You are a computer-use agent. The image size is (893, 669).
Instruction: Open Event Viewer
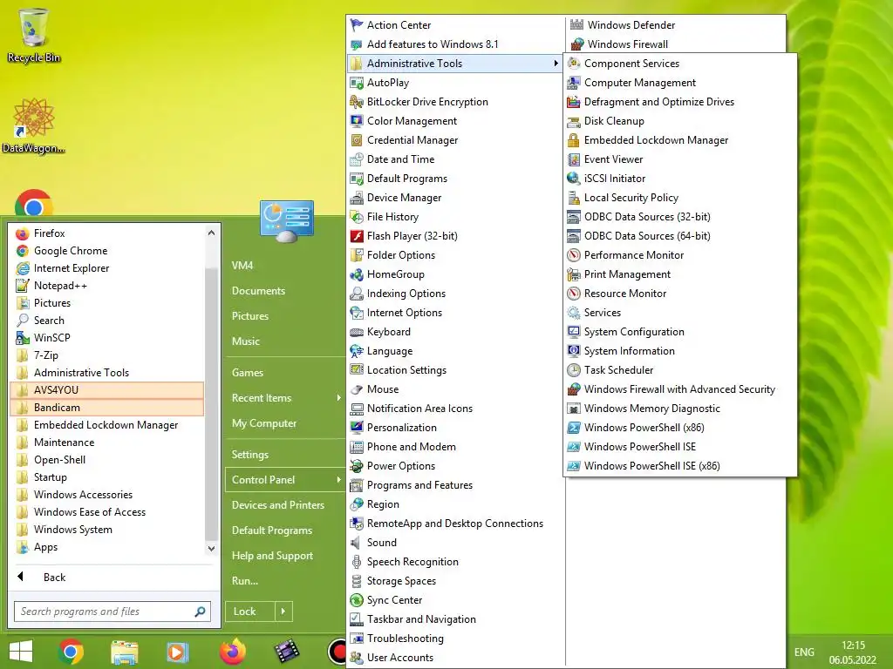pyautogui.click(x=680, y=159)
